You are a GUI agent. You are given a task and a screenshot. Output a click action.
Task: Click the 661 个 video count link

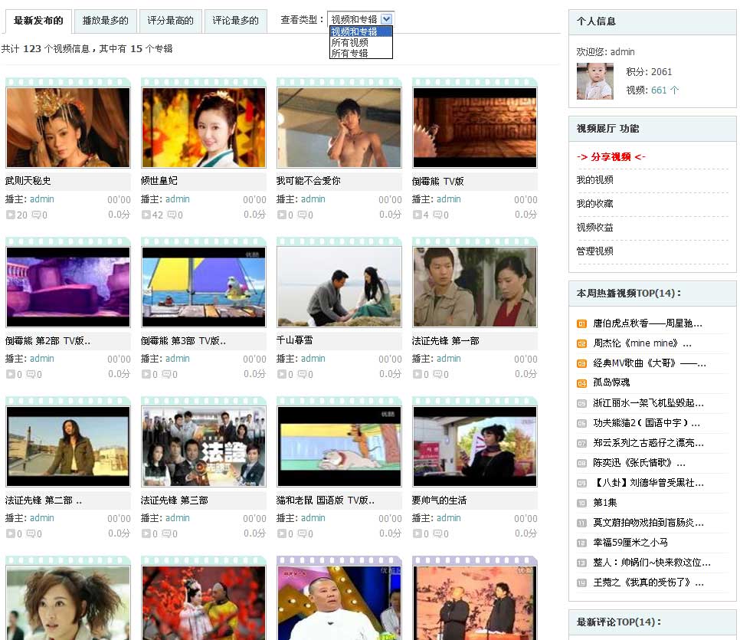click(664, 90)
